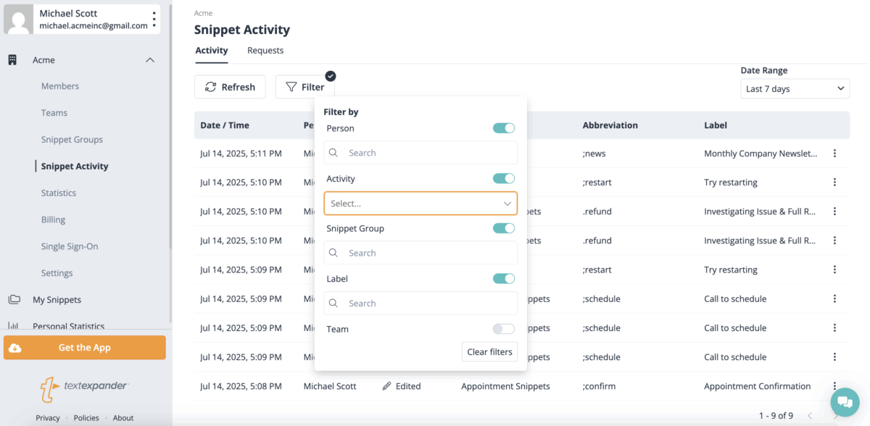Image resolution: width=870 pixels, height=426 pixels.
Task: Click the 1 - 9 of 9 pagination text
Action: pyautogui.click(x=776, y=415)
